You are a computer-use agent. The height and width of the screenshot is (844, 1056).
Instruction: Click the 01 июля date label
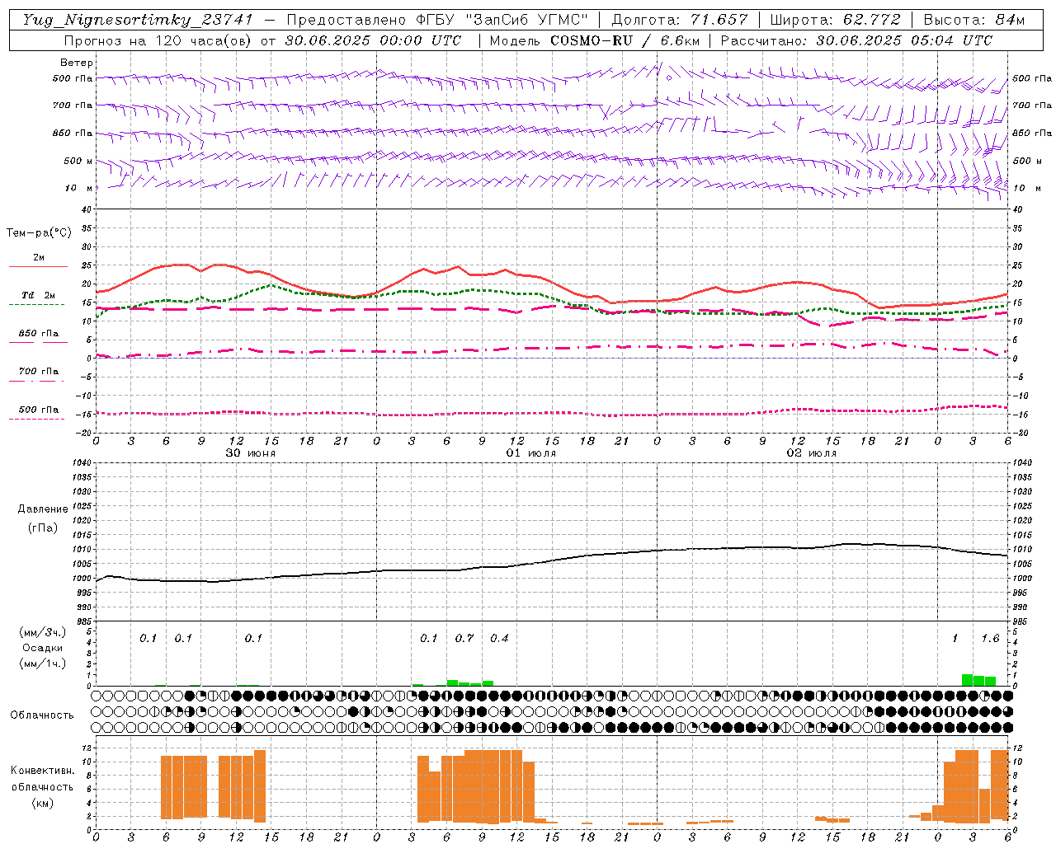point(531,453)
